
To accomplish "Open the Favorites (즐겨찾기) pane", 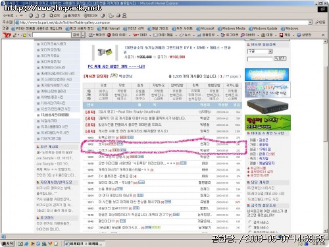I will [72, 16].
